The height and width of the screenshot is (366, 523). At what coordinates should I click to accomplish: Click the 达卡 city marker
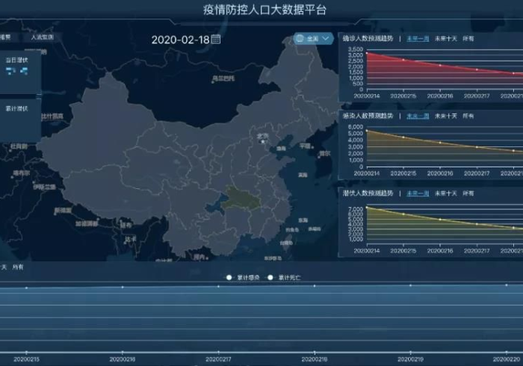125,243
